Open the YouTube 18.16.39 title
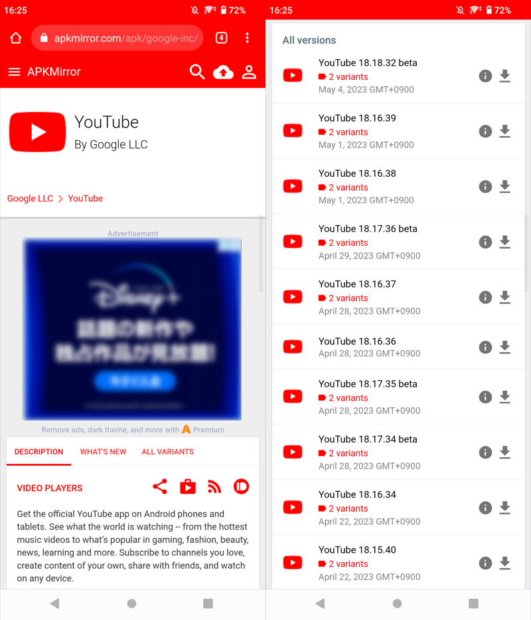The height and width of the screenshot is (620, 531). click(357, 118)
